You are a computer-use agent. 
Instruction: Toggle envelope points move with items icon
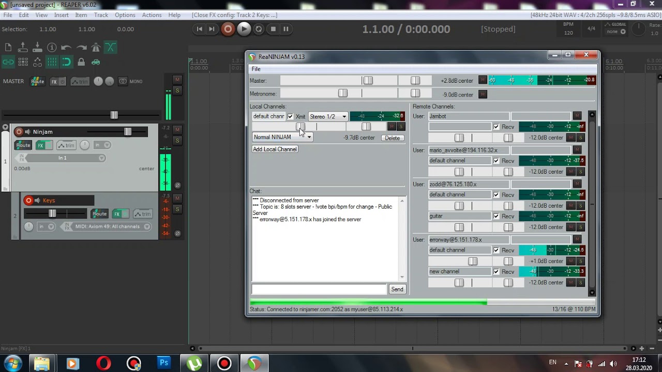click(x=37, y=62)
